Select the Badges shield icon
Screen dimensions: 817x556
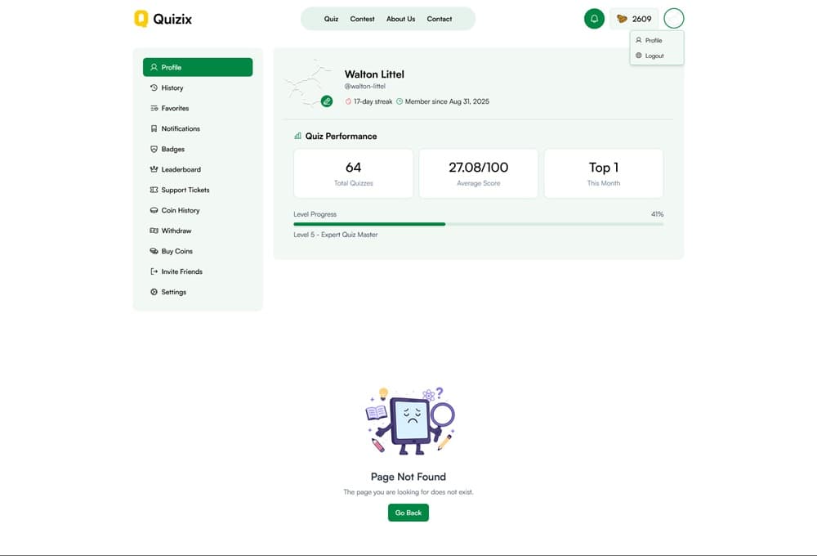(154, 149)
